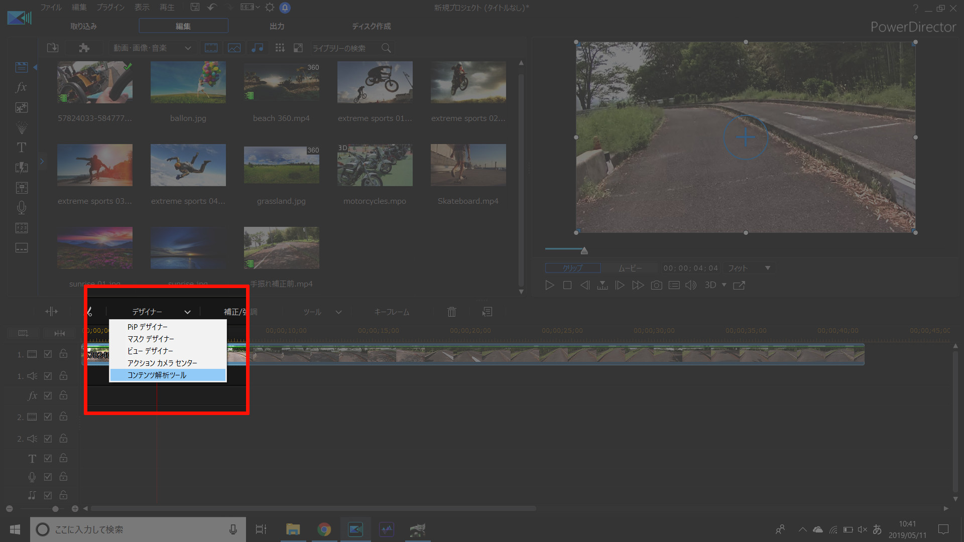Switch to the ディスク作成 tab

[x=371, y=26]
